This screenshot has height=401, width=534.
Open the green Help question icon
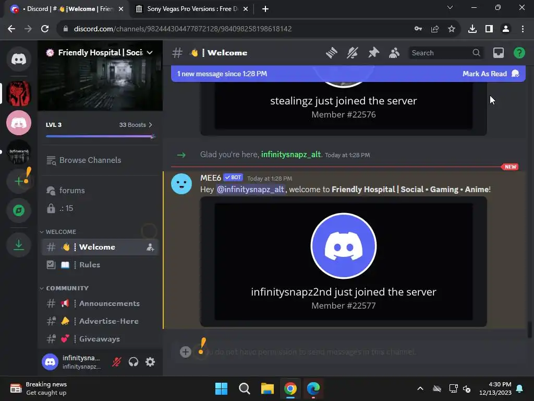click(519, 53)
